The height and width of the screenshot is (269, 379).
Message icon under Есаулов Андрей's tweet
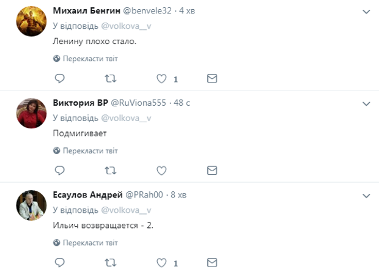click(x=212, y=262)
